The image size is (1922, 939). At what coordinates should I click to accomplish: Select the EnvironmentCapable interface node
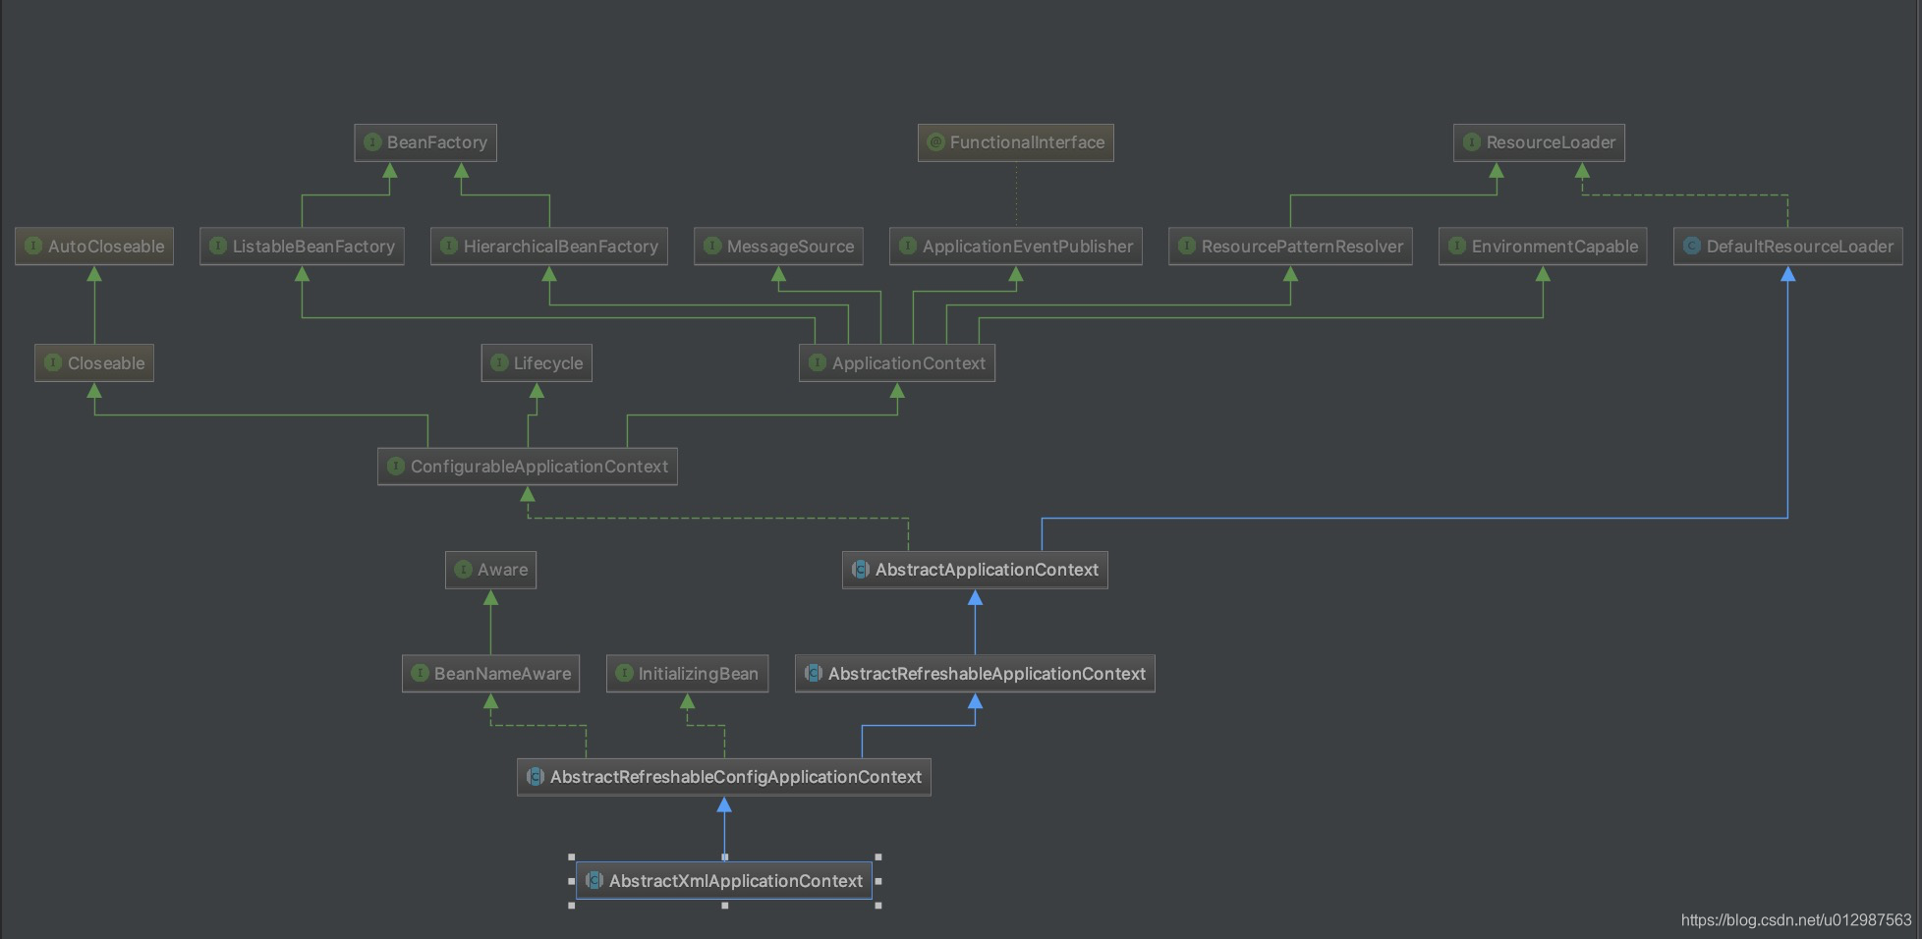coord(1542,247)
